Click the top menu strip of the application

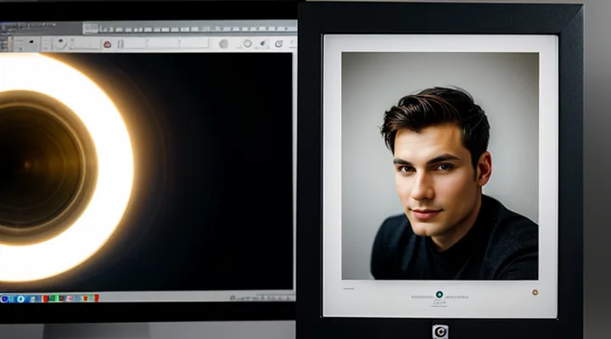click(195, 28)
